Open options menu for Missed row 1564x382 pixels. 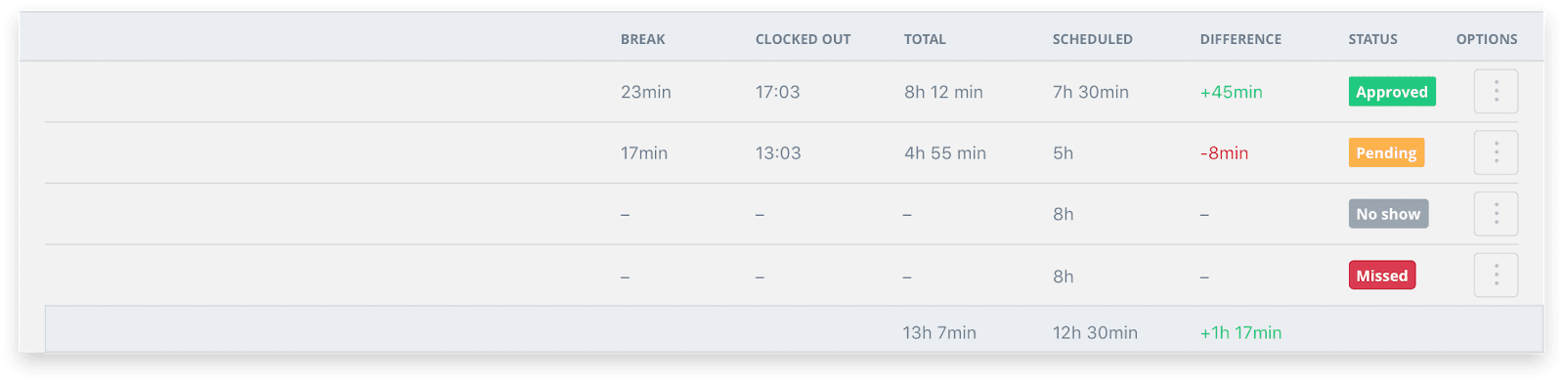tap(1496, 275)
